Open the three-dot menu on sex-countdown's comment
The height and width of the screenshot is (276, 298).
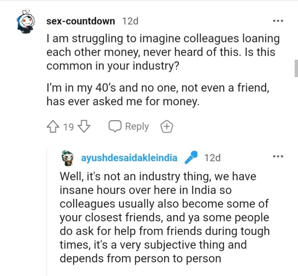278,21
